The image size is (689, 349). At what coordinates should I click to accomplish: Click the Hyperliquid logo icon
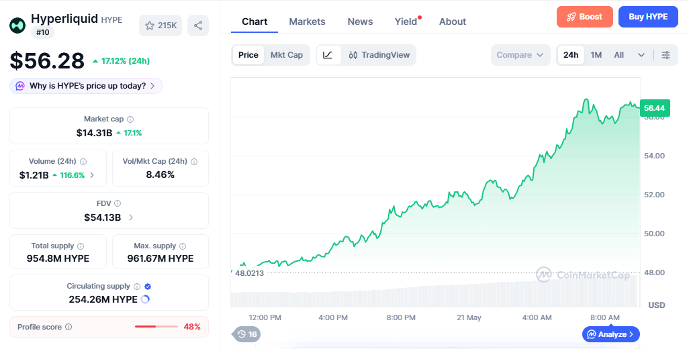click(17, 26)
